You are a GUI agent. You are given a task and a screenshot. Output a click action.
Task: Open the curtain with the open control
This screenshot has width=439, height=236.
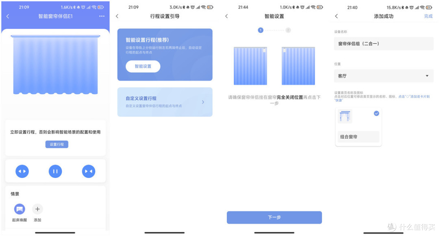pyautogui.click(x=22, y=171)
